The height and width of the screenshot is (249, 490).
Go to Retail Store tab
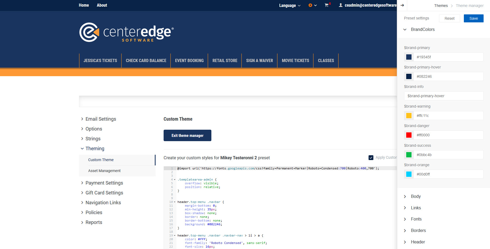[x=225, y=60]
